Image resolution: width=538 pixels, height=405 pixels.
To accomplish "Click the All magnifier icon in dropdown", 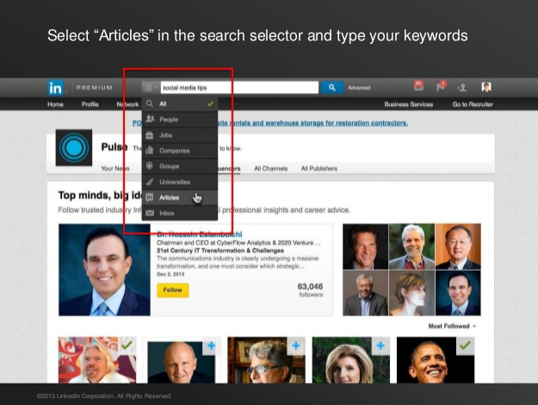I will (150, 103).
